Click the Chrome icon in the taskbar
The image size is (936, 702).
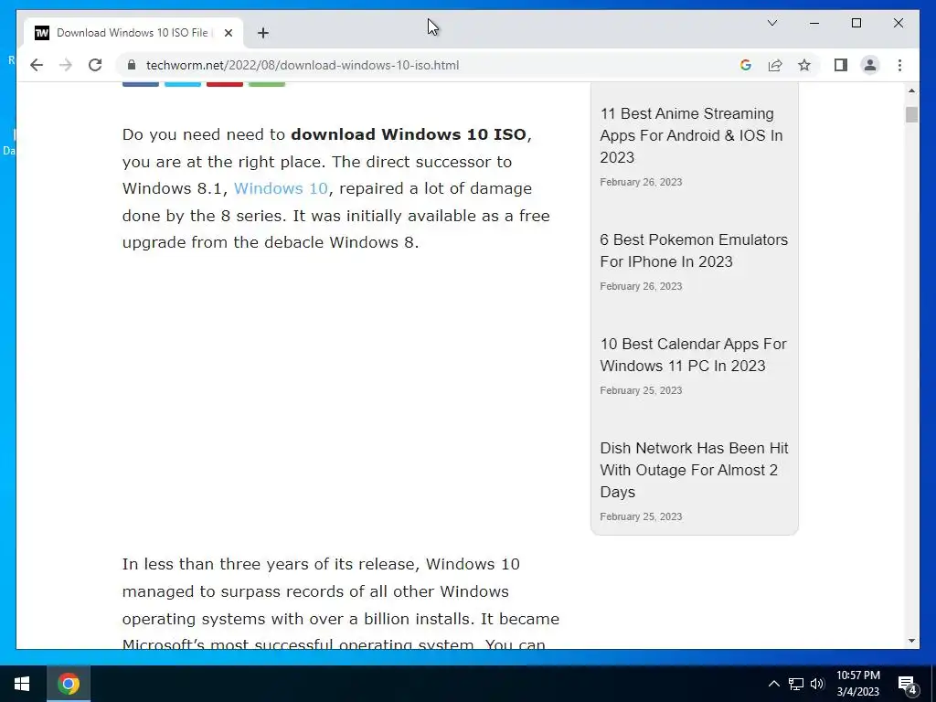tap(69, 684)
